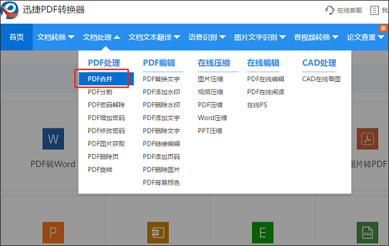Open the 图片转PDF orange Acrobat icon
The height and width of the screenshot is (246, 389).
tap(367, 139)
